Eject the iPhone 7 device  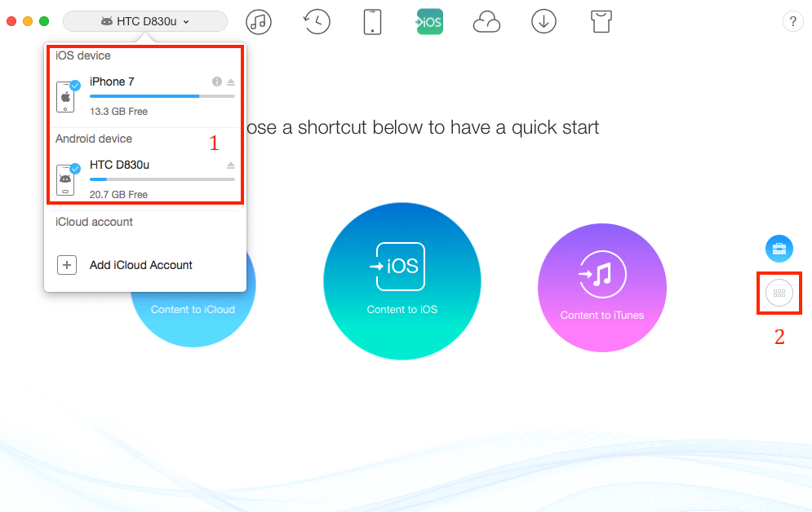point(231,82)
